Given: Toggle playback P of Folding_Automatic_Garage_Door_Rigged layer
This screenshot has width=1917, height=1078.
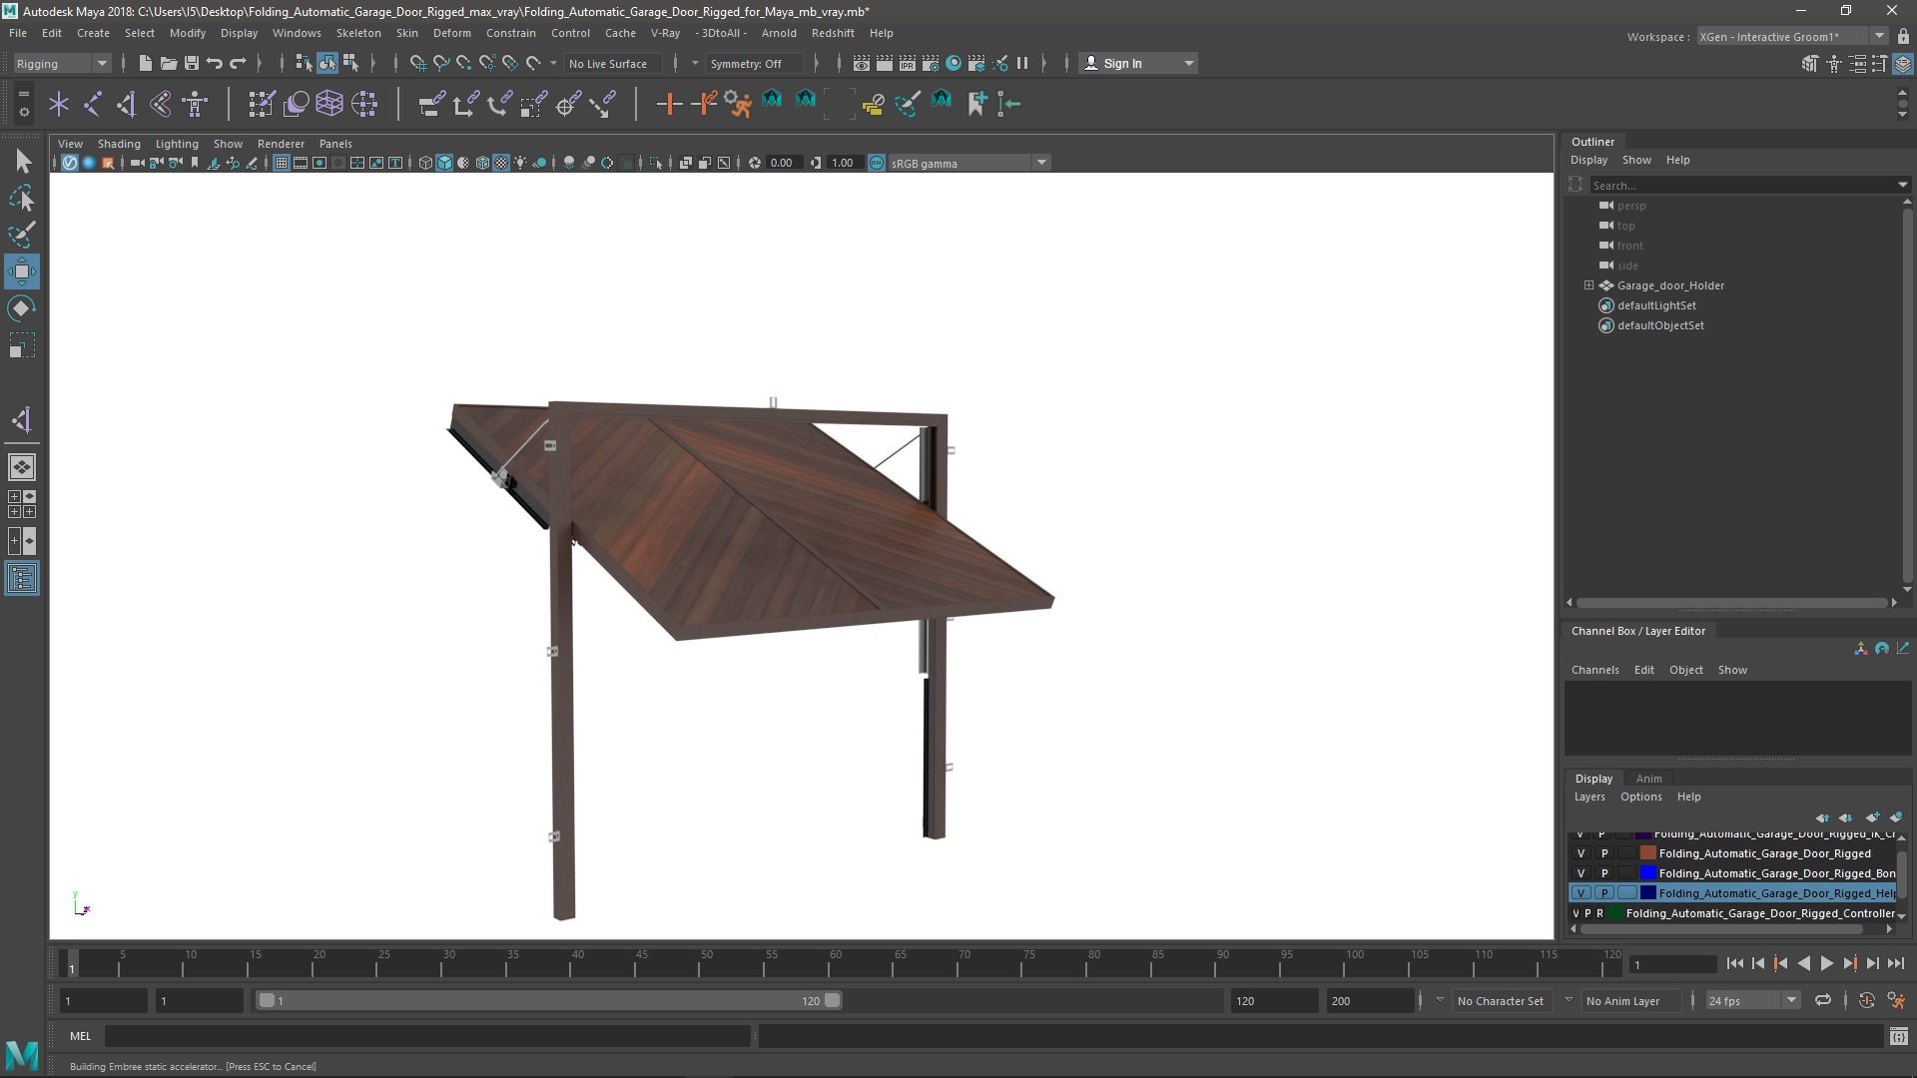Looking at the screenshot, I should [1603, 853].
